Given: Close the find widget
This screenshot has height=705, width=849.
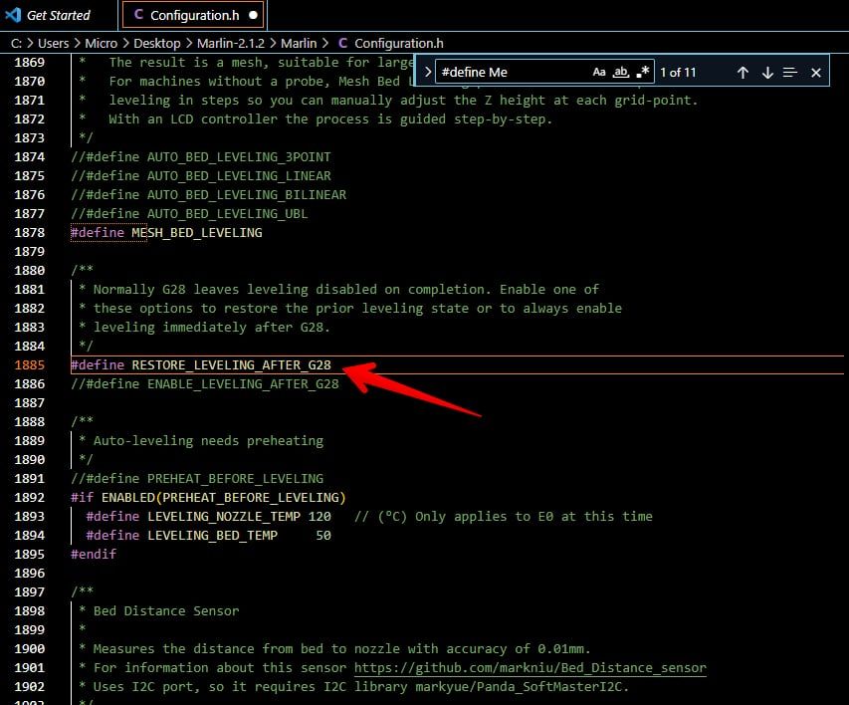Looking at the screenshot, I should 816,73.
